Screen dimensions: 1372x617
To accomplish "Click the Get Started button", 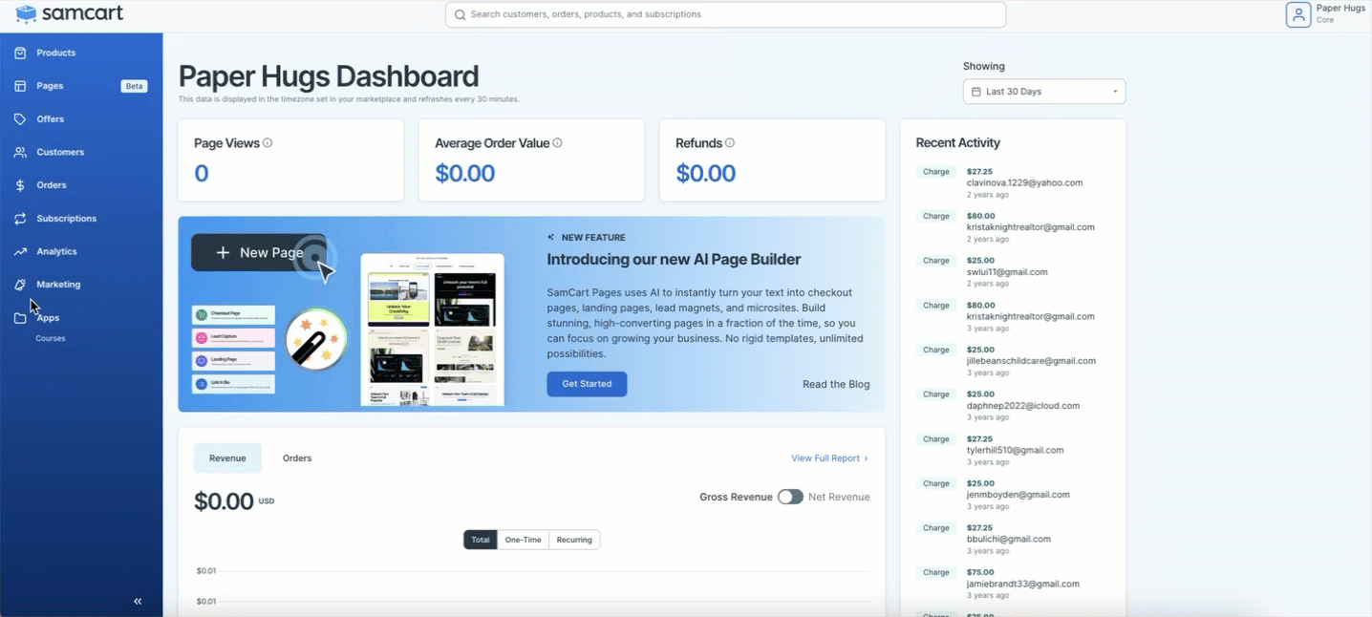I will pos(587,384).
